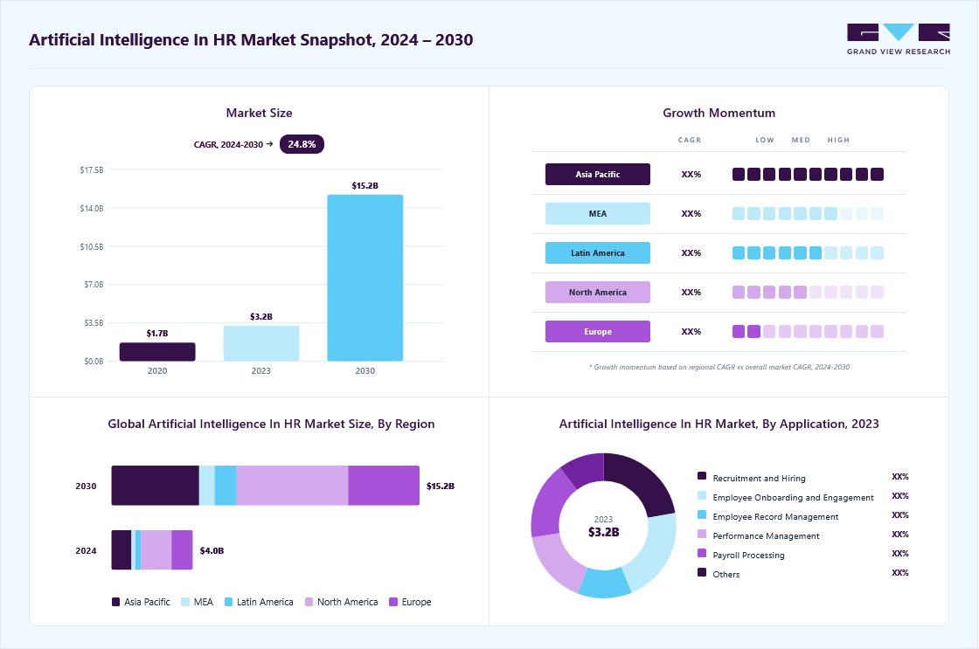Screen dimensions: 979x649
Task: Click the $15.2B label above 2030 bar
Action: coord(365,186)
